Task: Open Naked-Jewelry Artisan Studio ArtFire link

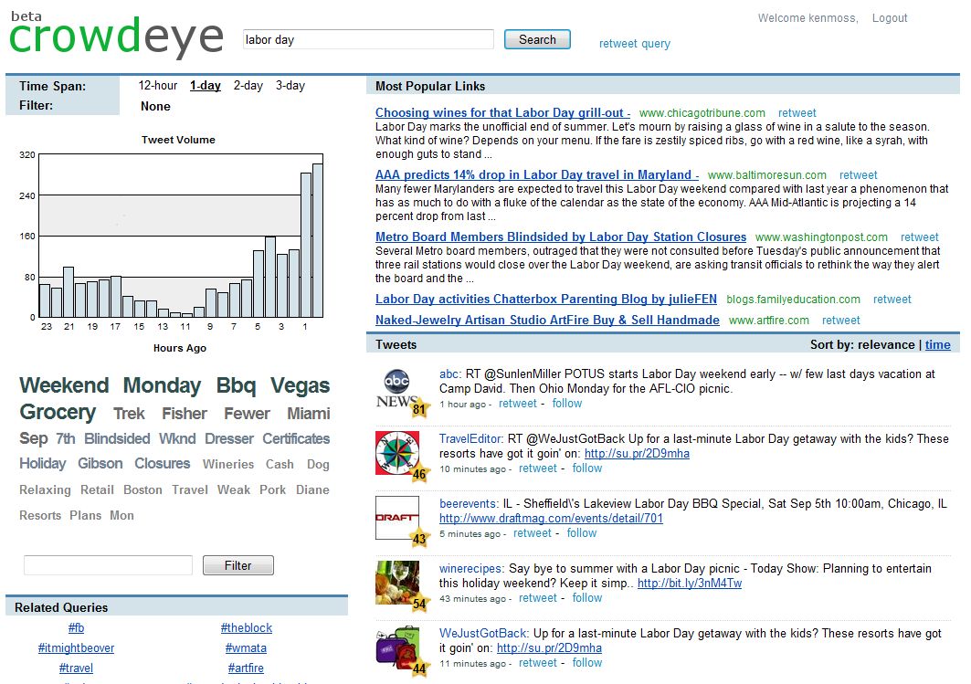Action: 547,320
